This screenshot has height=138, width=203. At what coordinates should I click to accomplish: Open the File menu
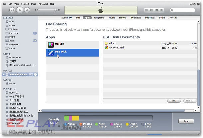(x=5, y=4)
